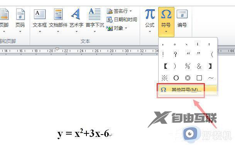Open the 页码 page number icon
The height and width of the screenshot is (145, 235).
(20, 14)
